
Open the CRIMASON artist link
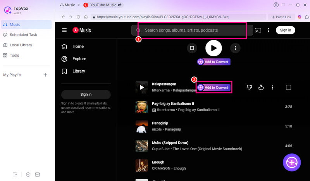[161, 168]
